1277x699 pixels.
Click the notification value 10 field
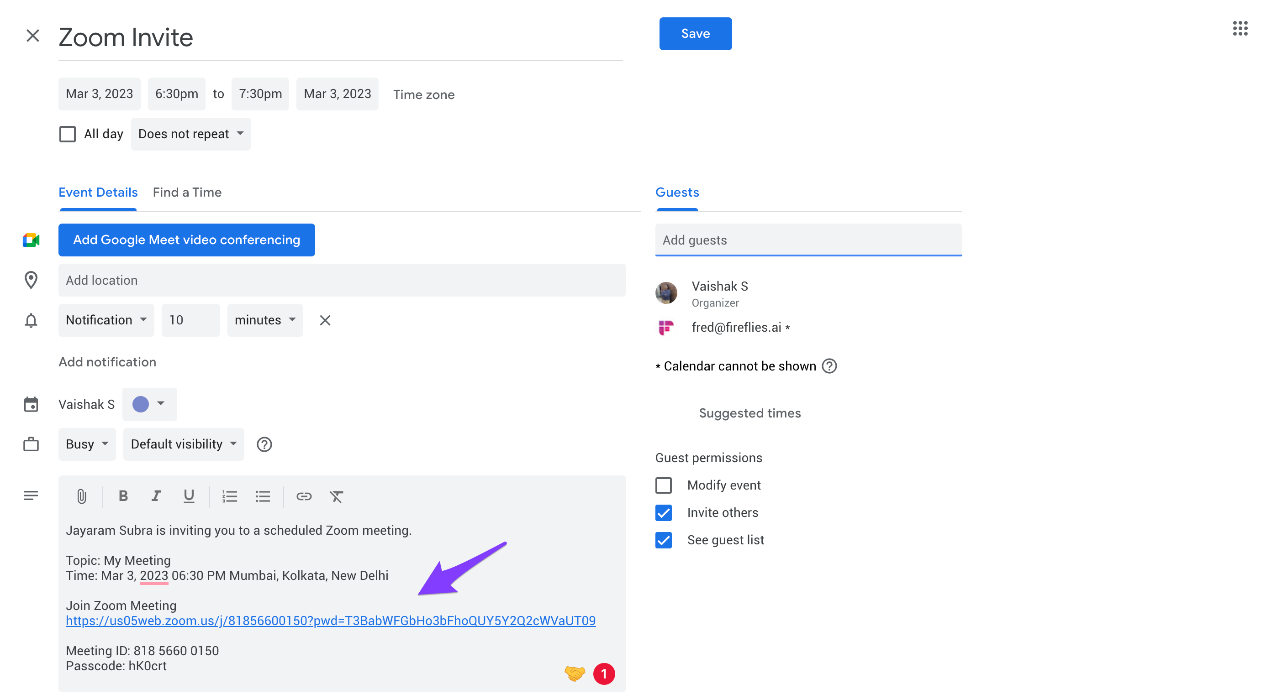coord(191,320)
